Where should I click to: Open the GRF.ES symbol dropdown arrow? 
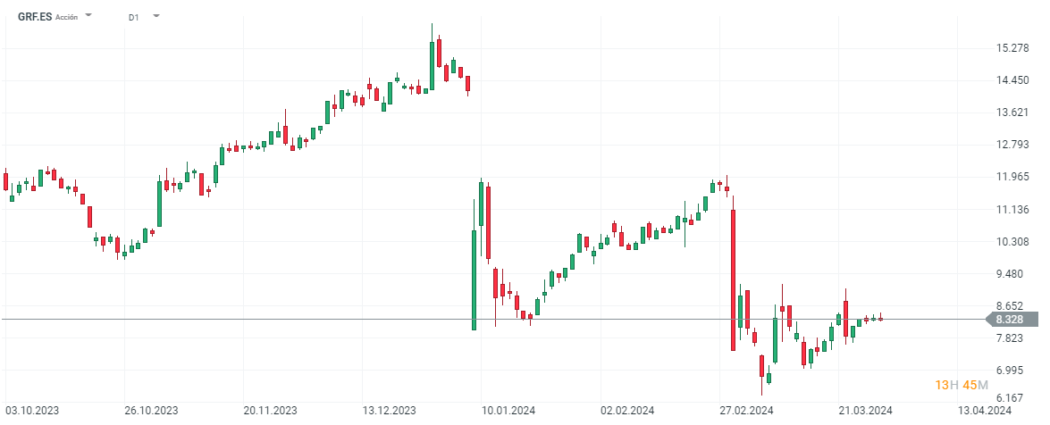(88, 16)
